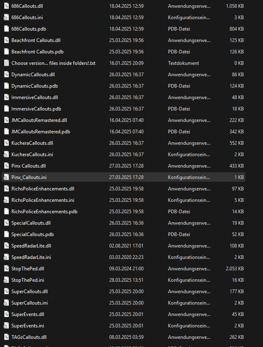Select the TAGsCallouts.dll file name
The width and height of the screenshot is (263, 347).
click(29, 337)
